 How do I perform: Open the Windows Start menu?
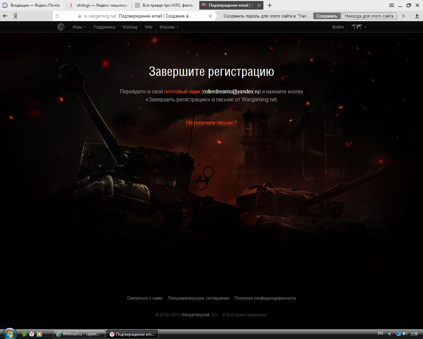(x=9, y=334)
